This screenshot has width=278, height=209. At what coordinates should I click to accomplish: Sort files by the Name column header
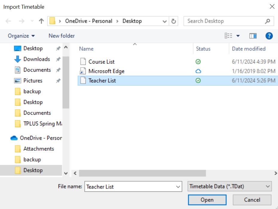[86, 49]
